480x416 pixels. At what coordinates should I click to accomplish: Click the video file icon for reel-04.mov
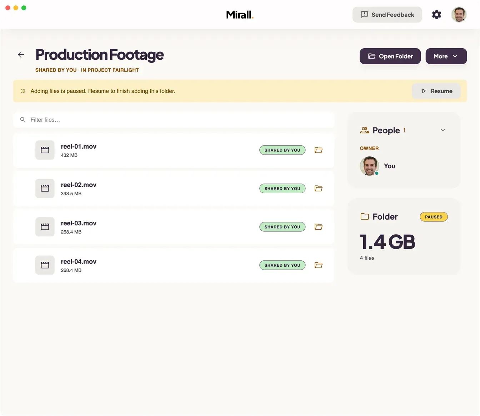tap(45, 265)
